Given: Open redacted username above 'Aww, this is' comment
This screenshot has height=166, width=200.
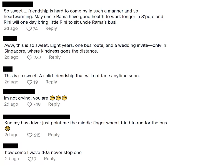Looking at the screenshot, I should (10, 39).
